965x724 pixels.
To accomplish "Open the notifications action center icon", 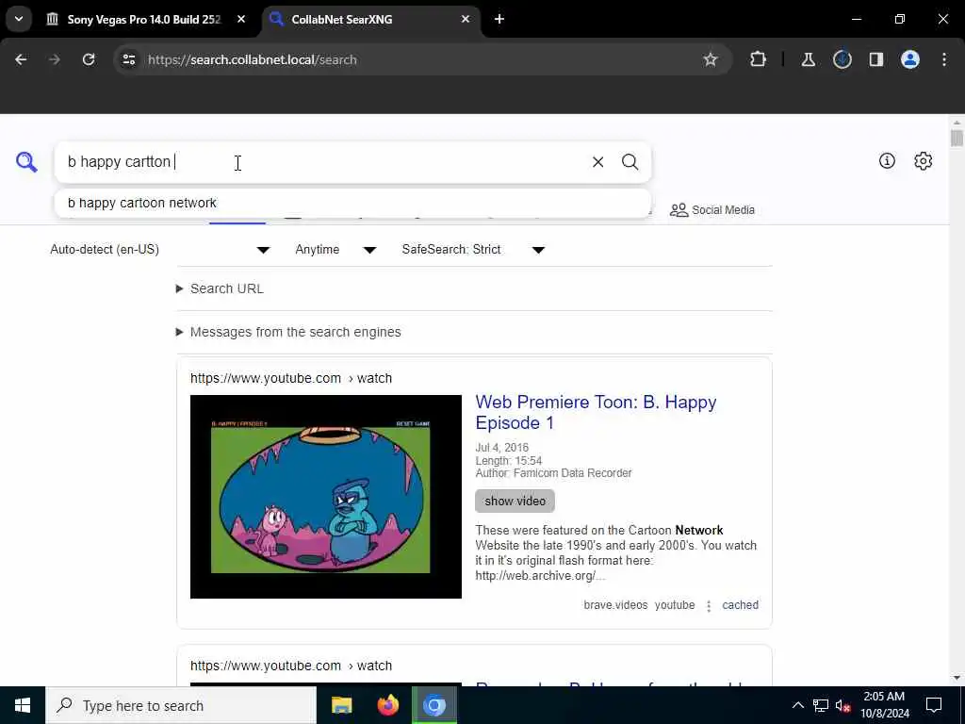I will (934, 705).
